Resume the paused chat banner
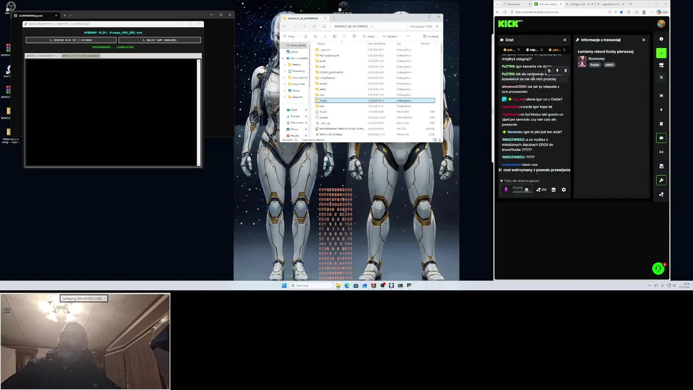693x390 pixels. coord(534,170)
